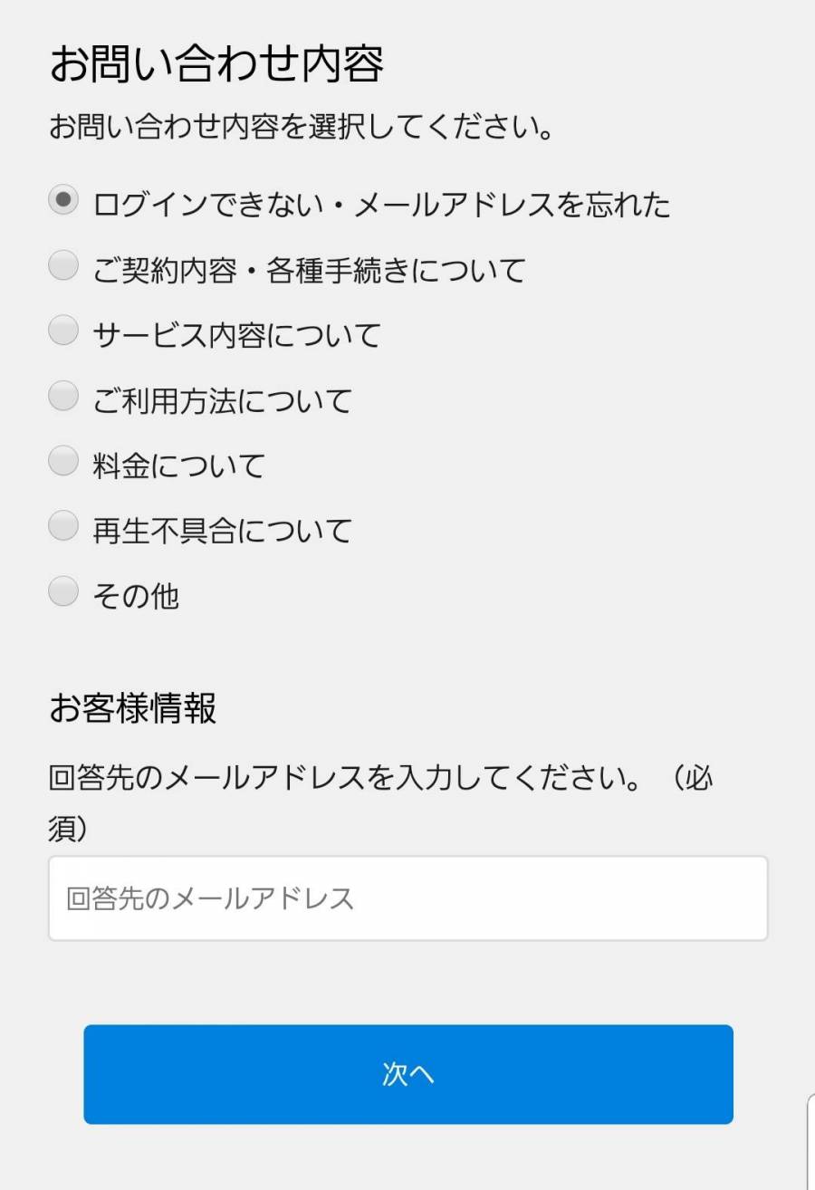Click the ご契約内容・各種手続きについて label text
Image resolution: width=815 pixels, height=1190 pixels.
(x=309, y=270)
